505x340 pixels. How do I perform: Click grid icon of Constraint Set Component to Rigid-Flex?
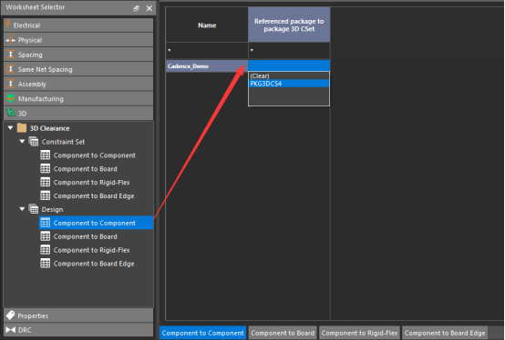point(45,182)
